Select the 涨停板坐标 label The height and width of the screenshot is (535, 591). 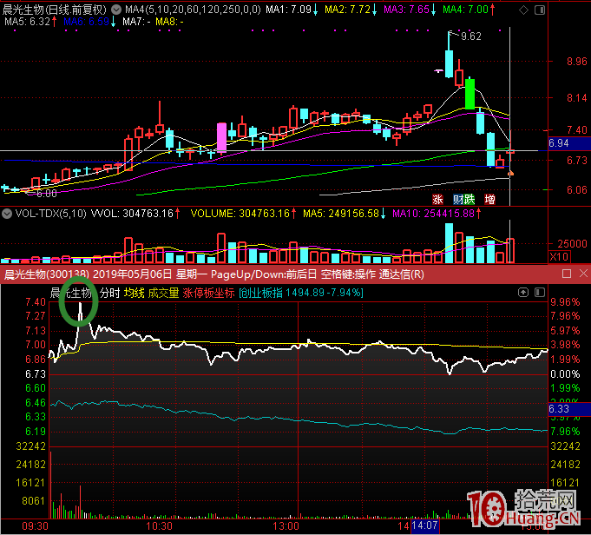coord(208,293)
